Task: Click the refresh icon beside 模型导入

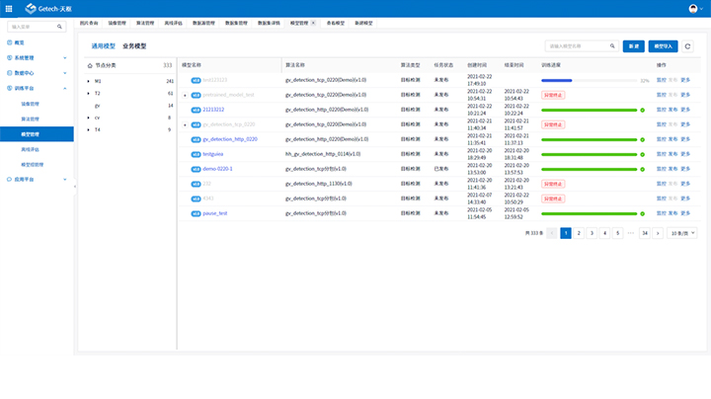Action: click(687, 45)
